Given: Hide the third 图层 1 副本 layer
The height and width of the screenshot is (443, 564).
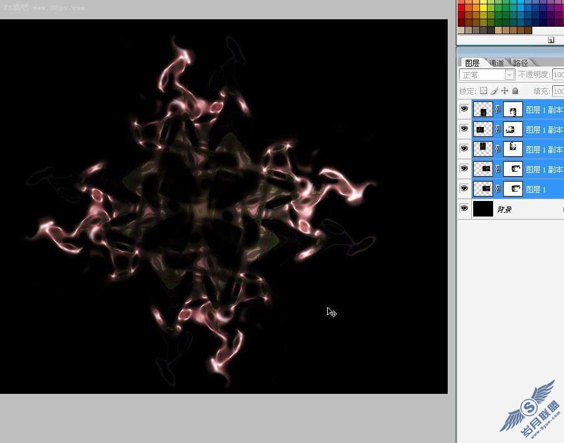Looking at the screenshot, I should (x=464, y=149).
